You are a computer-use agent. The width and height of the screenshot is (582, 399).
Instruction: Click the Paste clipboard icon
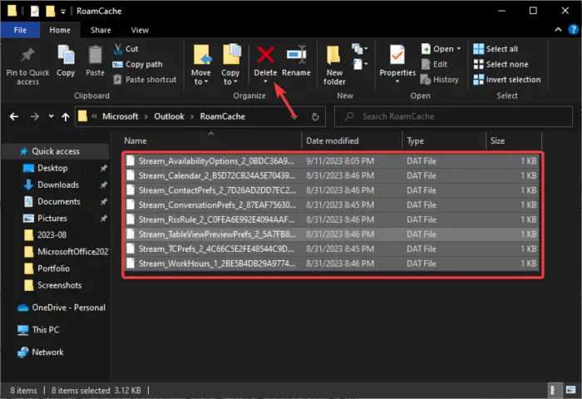click(x=95, y=55)
